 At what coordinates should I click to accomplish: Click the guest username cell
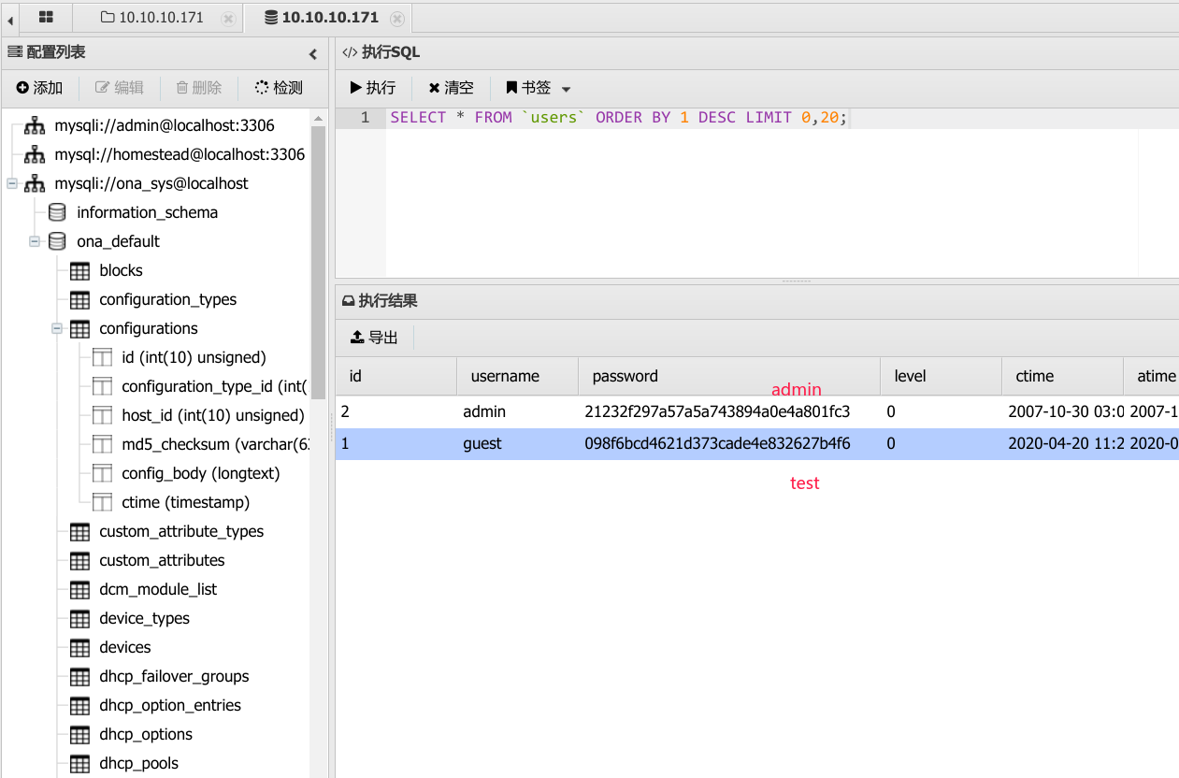[517, 443]
